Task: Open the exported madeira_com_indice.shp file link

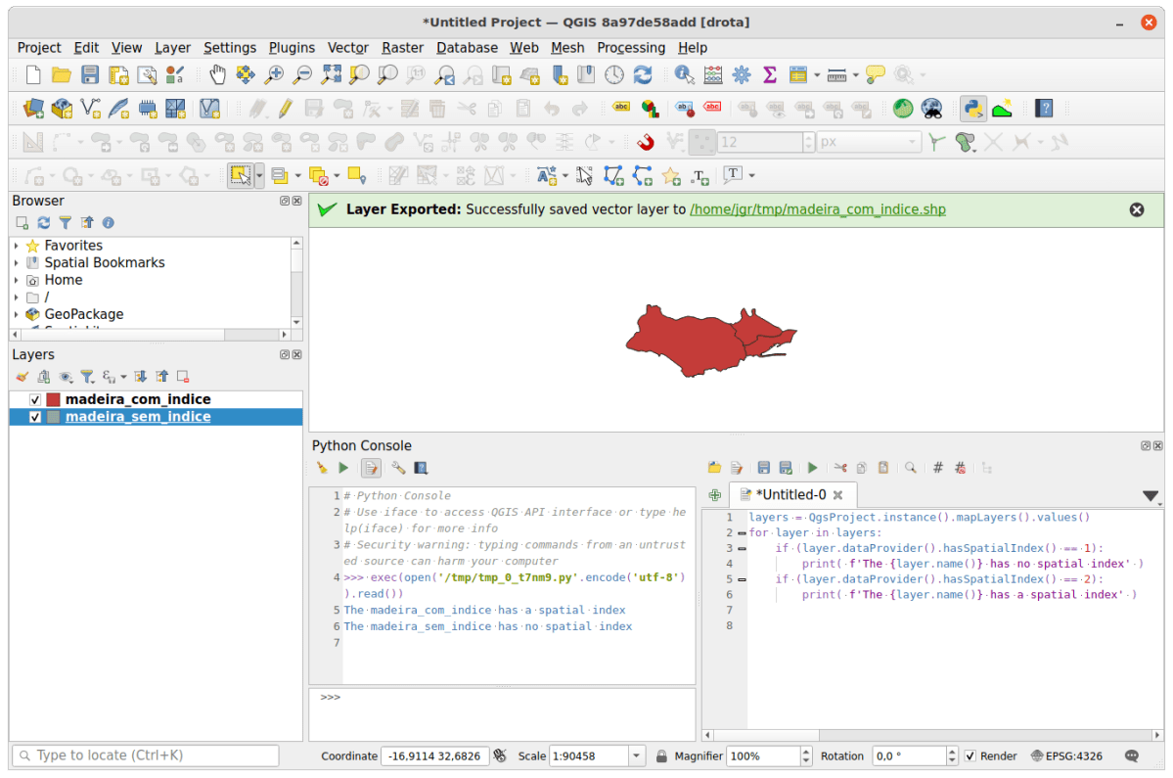Action: pyautogui.click(x=818, y=210)
